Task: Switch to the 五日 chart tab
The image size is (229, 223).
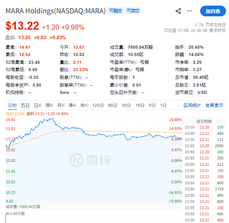Action: [x=25, y=105]
